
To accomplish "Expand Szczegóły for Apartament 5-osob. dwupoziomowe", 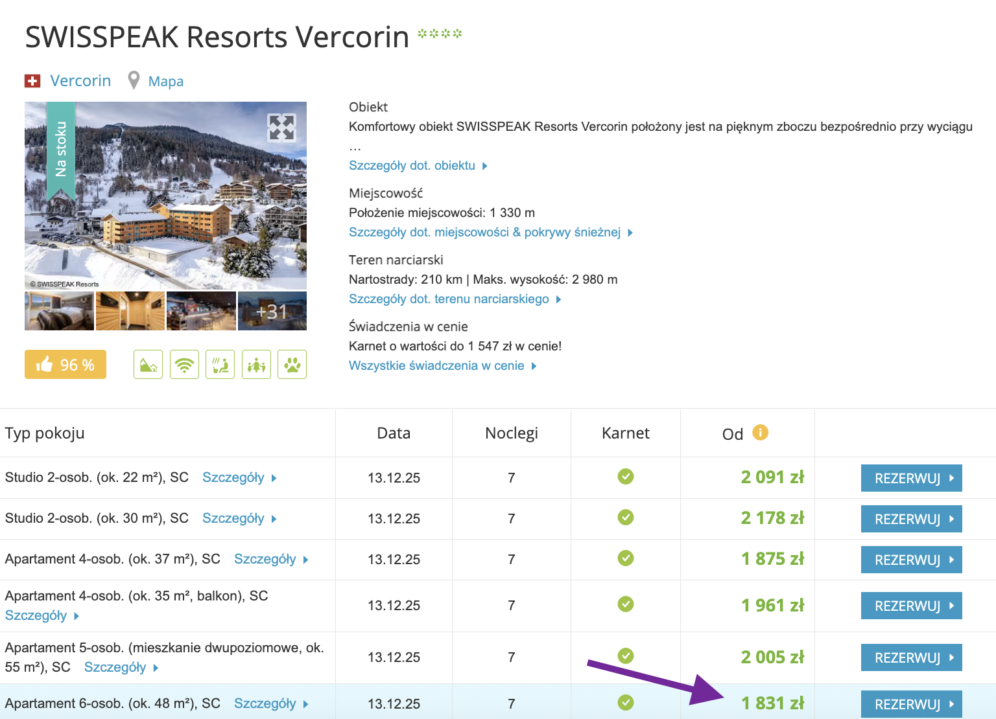I will click(x=121, y=668).
